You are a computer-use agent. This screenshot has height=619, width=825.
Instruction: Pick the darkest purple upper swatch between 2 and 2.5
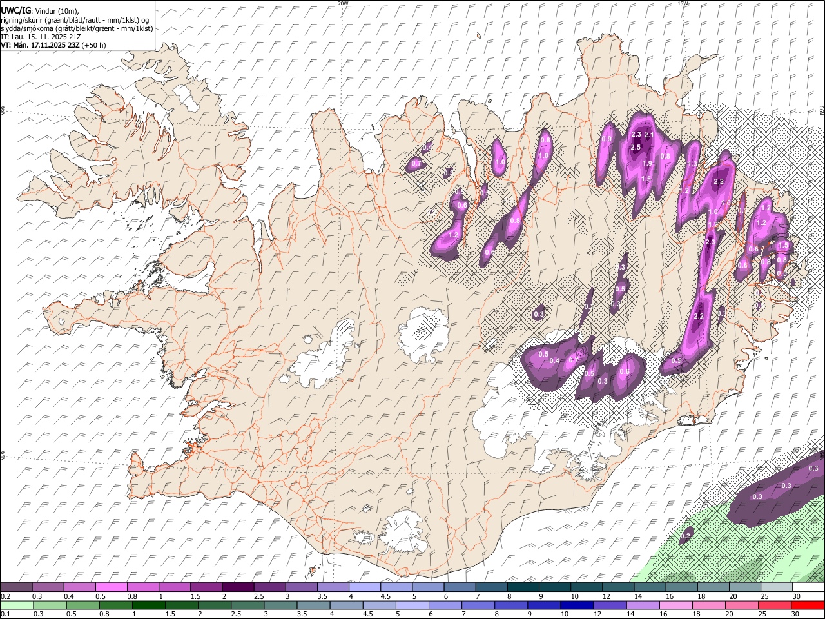(x=238, y=587)
